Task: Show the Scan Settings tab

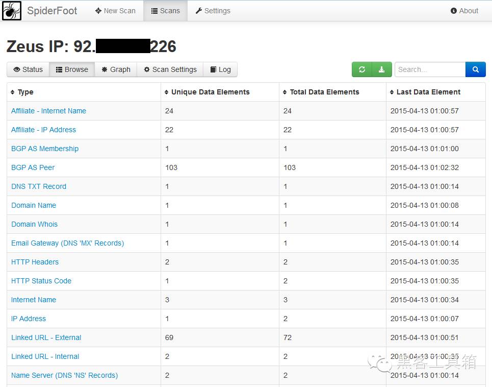Action: (x=170, y=69)
